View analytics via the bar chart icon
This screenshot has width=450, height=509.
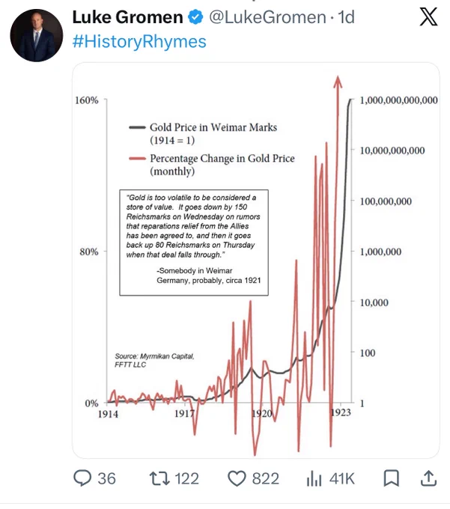coord(314,479)
